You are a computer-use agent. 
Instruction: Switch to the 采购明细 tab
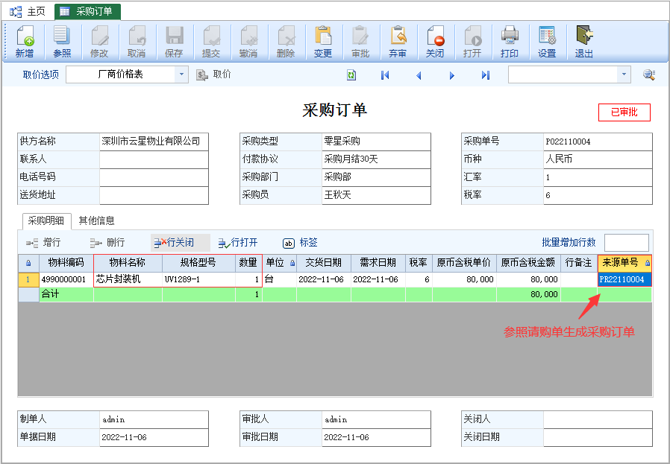click(46, 221)
